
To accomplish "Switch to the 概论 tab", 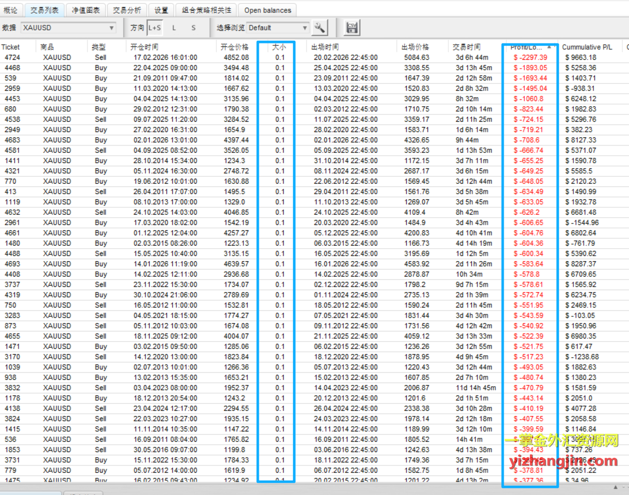I will pos(10,10).
